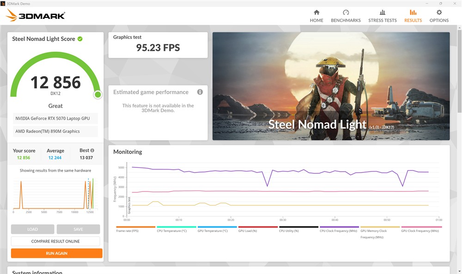Click Compare Result Online button

coord(55,241)
